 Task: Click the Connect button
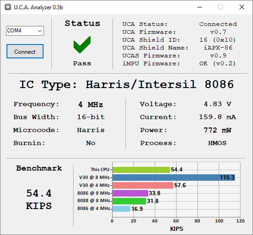click(x=25, y=51)
